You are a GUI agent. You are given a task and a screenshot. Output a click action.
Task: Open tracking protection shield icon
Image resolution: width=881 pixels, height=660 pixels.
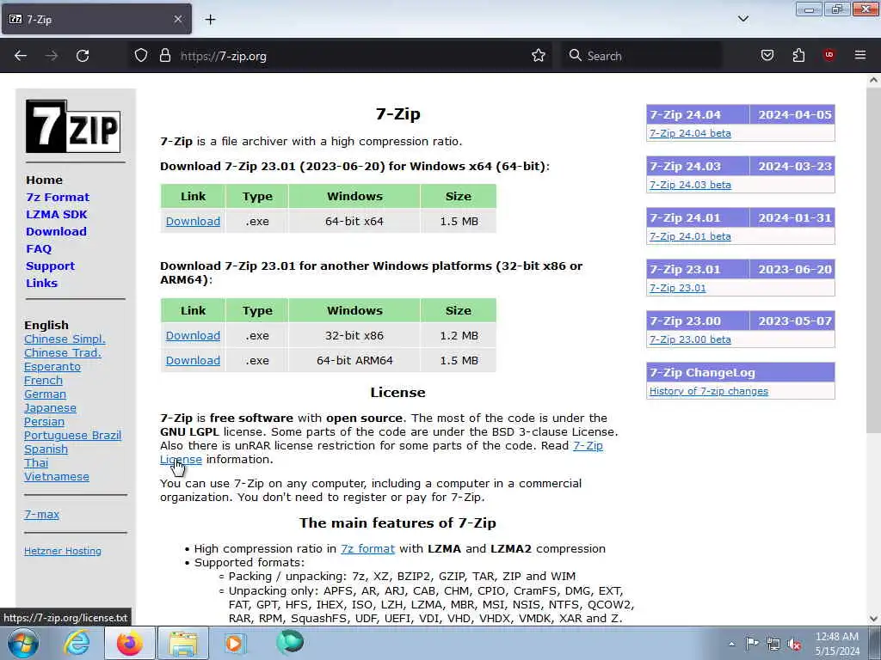[141, 56]
